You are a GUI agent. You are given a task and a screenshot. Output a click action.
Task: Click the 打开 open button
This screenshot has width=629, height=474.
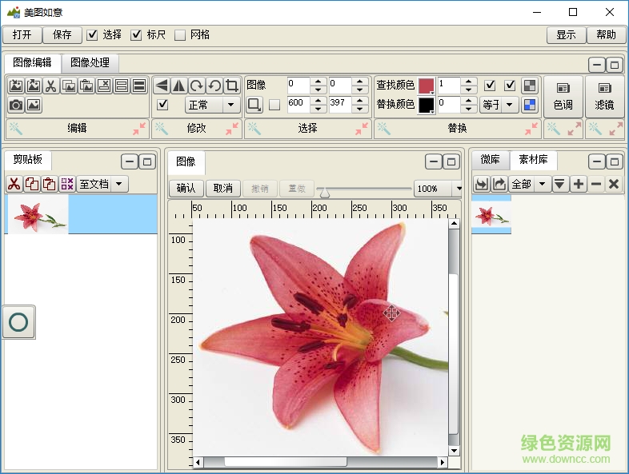[22, 34]
